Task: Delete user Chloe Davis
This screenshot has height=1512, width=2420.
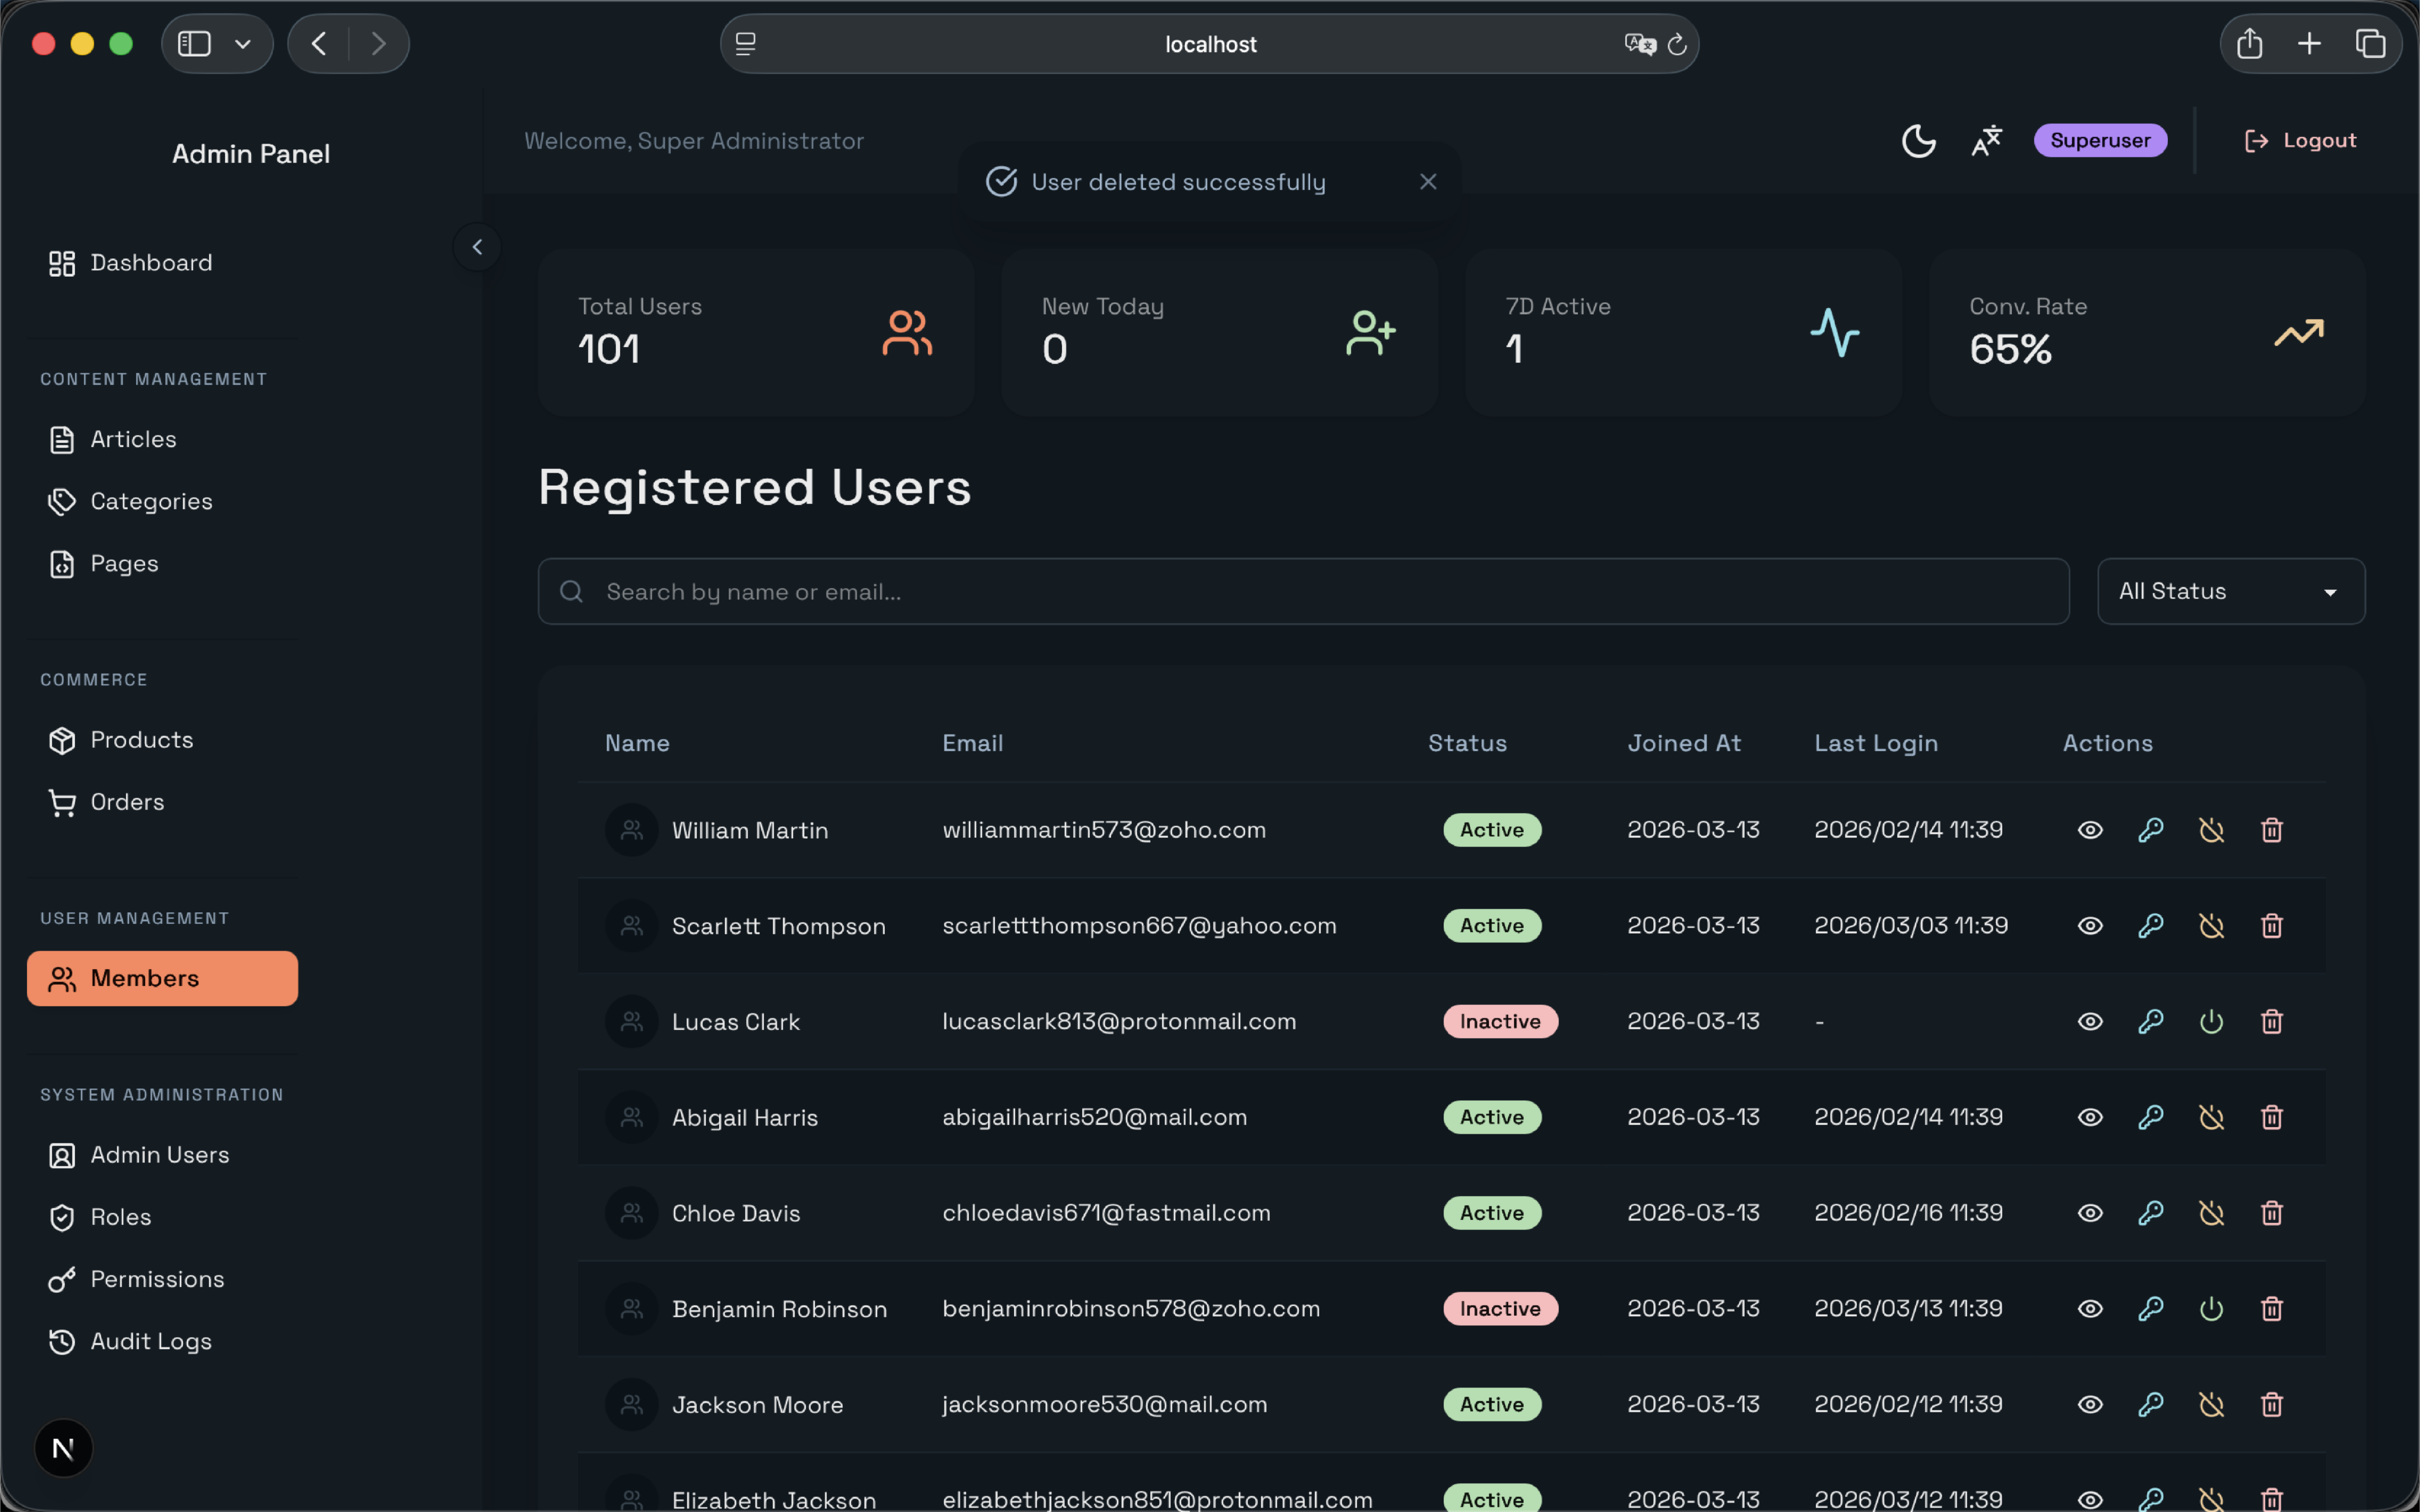Action: coord(2272,1213)
